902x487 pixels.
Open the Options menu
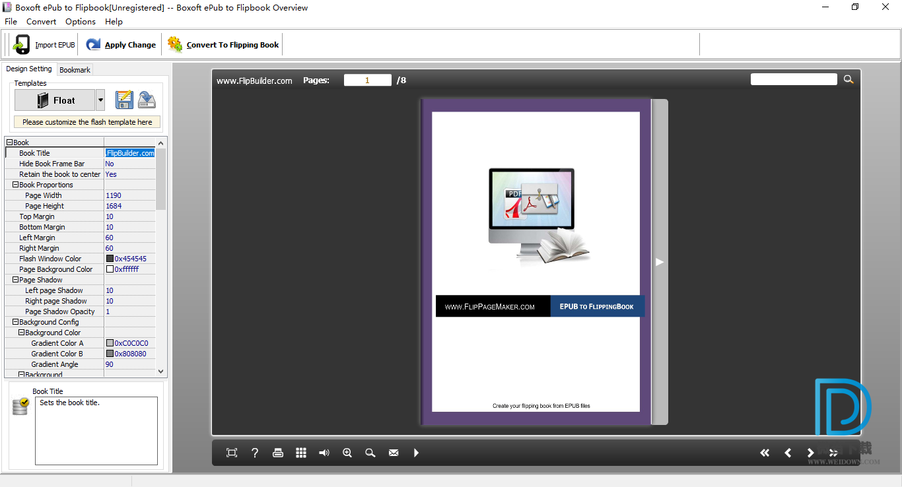tap(81, 22)
